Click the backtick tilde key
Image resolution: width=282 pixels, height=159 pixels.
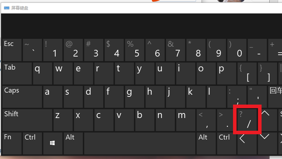[x=32, y=50]
